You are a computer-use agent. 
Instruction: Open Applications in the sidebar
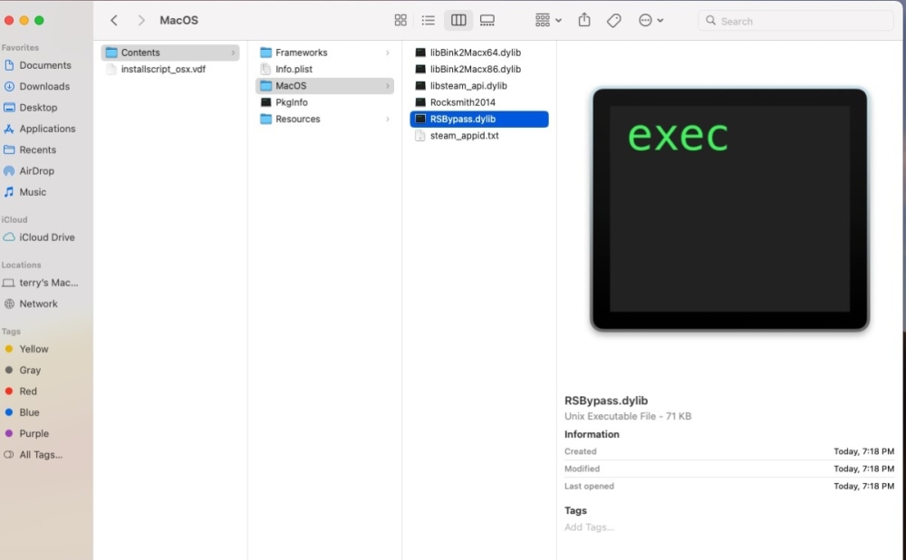pyautogui.click(x=47, y=129)
